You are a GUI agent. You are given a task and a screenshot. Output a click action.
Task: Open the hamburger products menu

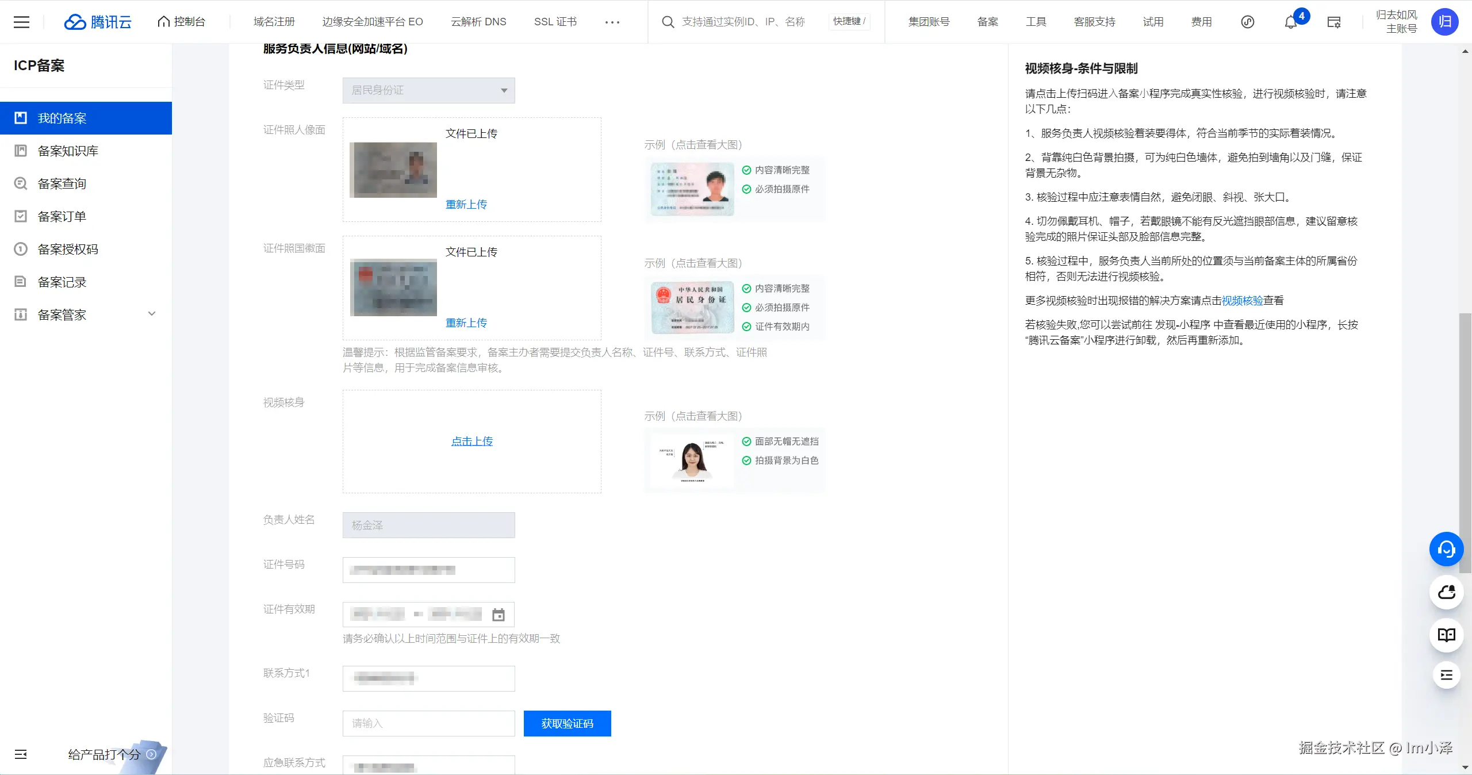click(21, 22)
